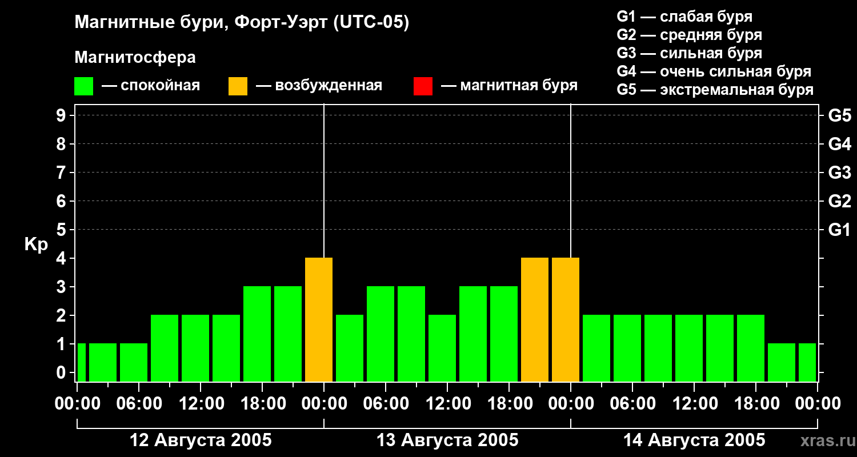
Task: Click the G3 tick label on the right axis
Action: pos(840,173)
